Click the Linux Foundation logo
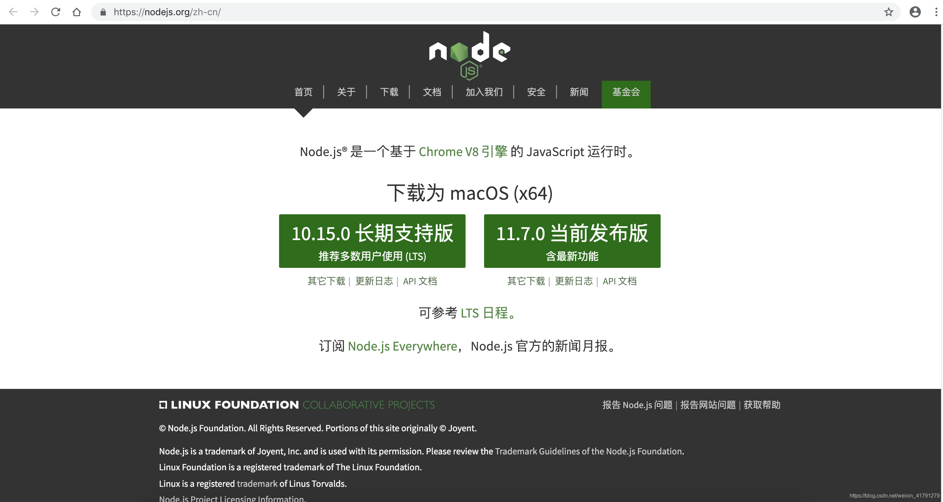 coord(229,404)
